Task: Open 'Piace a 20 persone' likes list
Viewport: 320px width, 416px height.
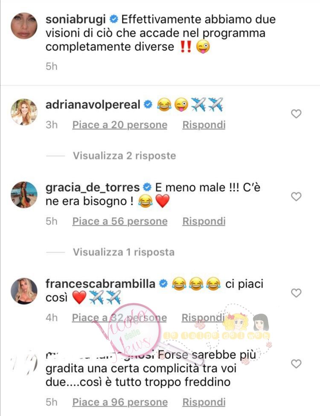Action: click(120, 125)
